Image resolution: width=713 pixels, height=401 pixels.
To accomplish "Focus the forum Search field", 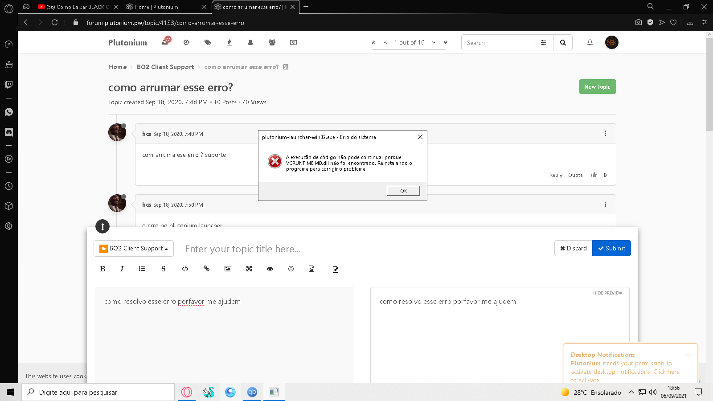I will 498,43.
